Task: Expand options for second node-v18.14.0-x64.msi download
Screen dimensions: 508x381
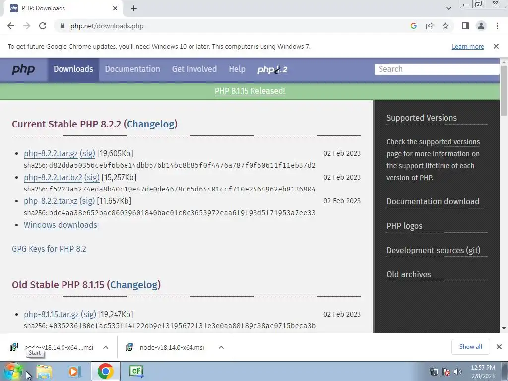Action: coord(221,347)
